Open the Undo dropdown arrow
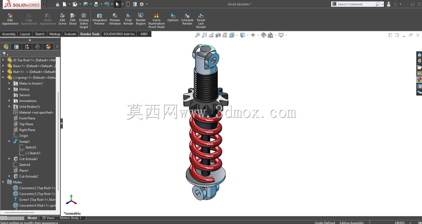The image size is (422, 224). 112,4
